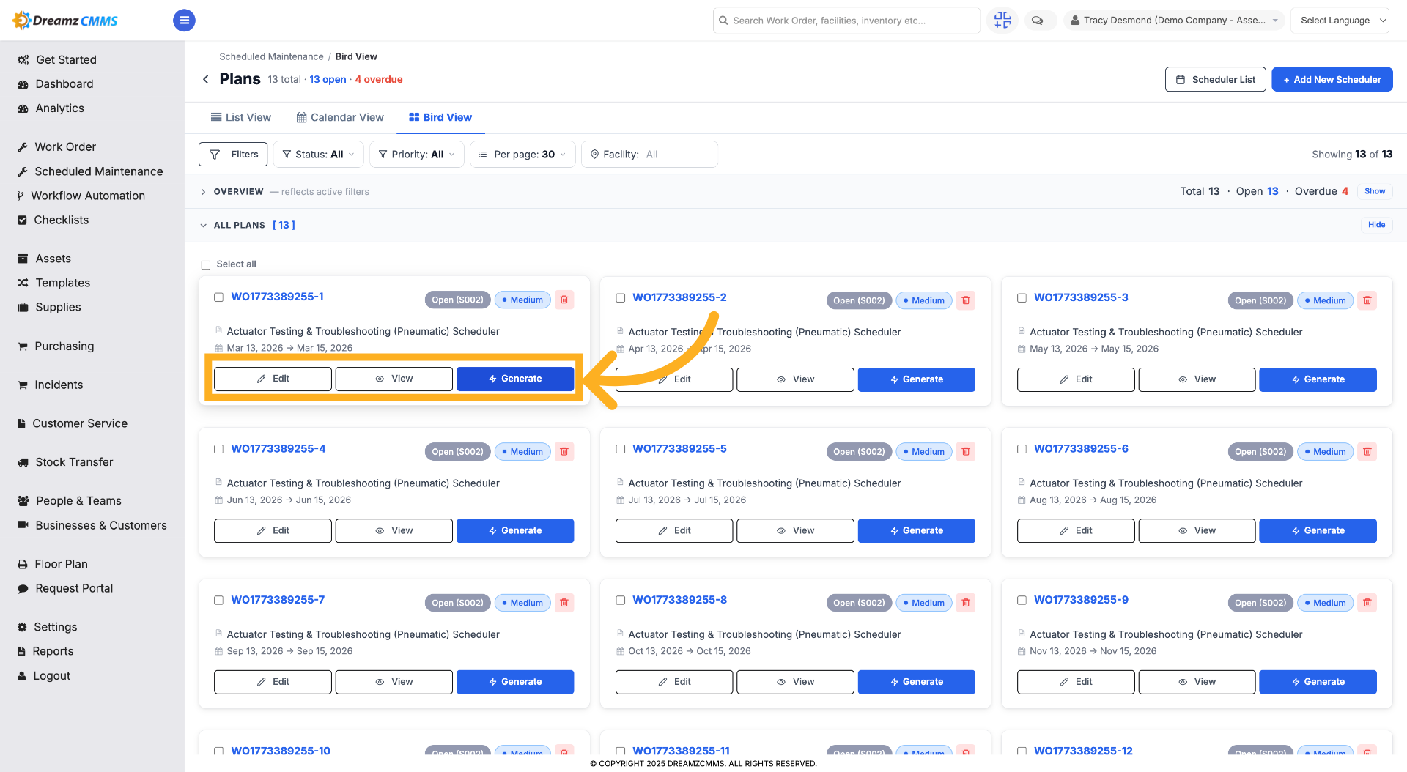This screenshot has height=772, width=1407.
Task: Open Analytics from the sidebar
Action: pos(59,108)
